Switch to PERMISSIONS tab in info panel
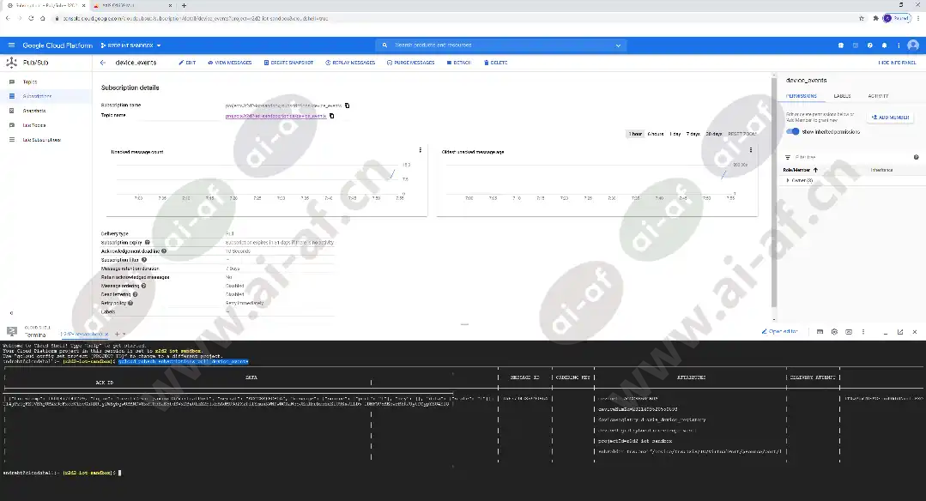Image resolution: width=926 pixels, height=501 pixels. coord(802,95)
